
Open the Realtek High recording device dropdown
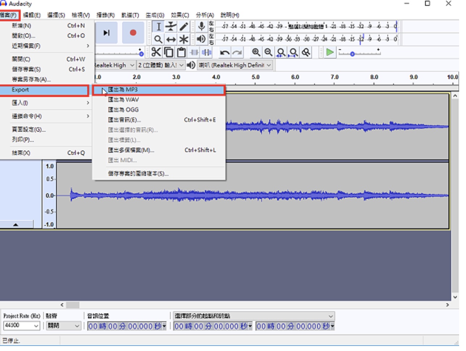click(x=115, y=65)
